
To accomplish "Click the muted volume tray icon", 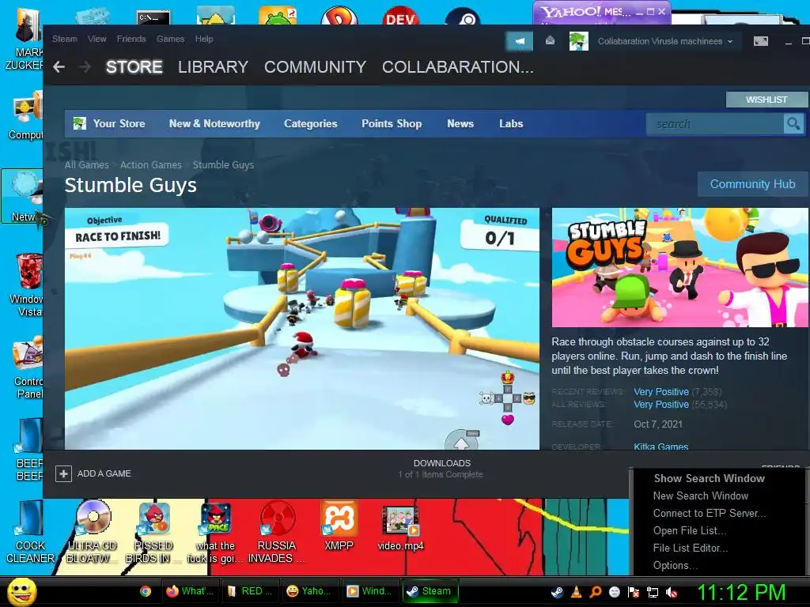I will coord(672,593).
